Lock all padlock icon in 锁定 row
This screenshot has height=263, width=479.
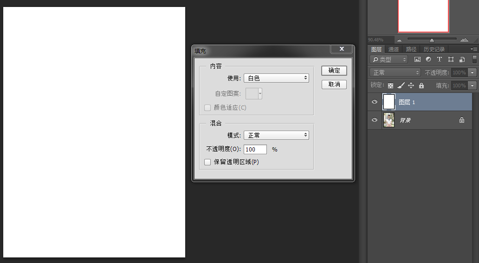[x=421, y=85]
